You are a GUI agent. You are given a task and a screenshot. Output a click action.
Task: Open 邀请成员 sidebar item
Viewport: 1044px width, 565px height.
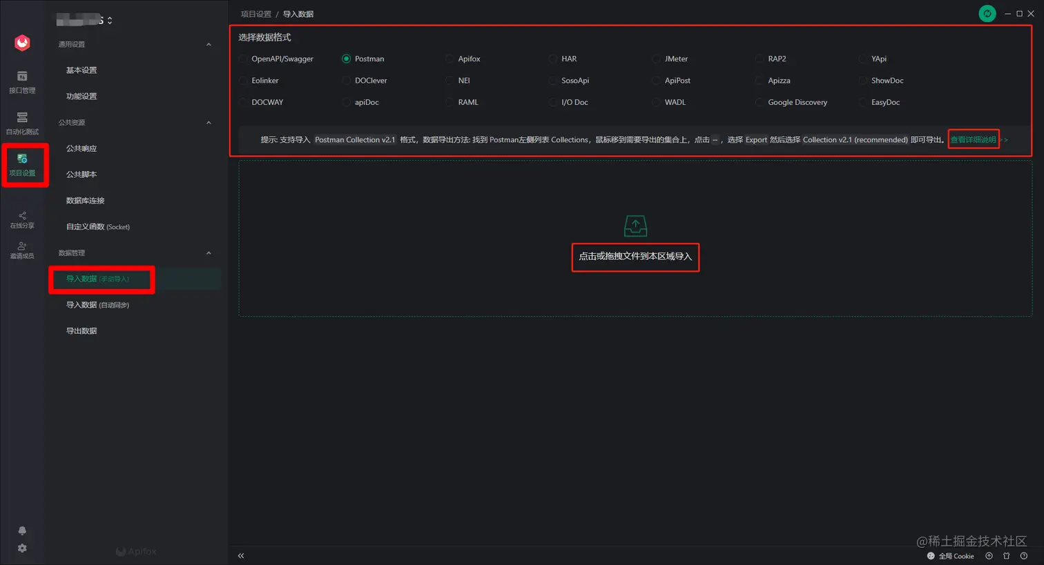tap(22, 250)
